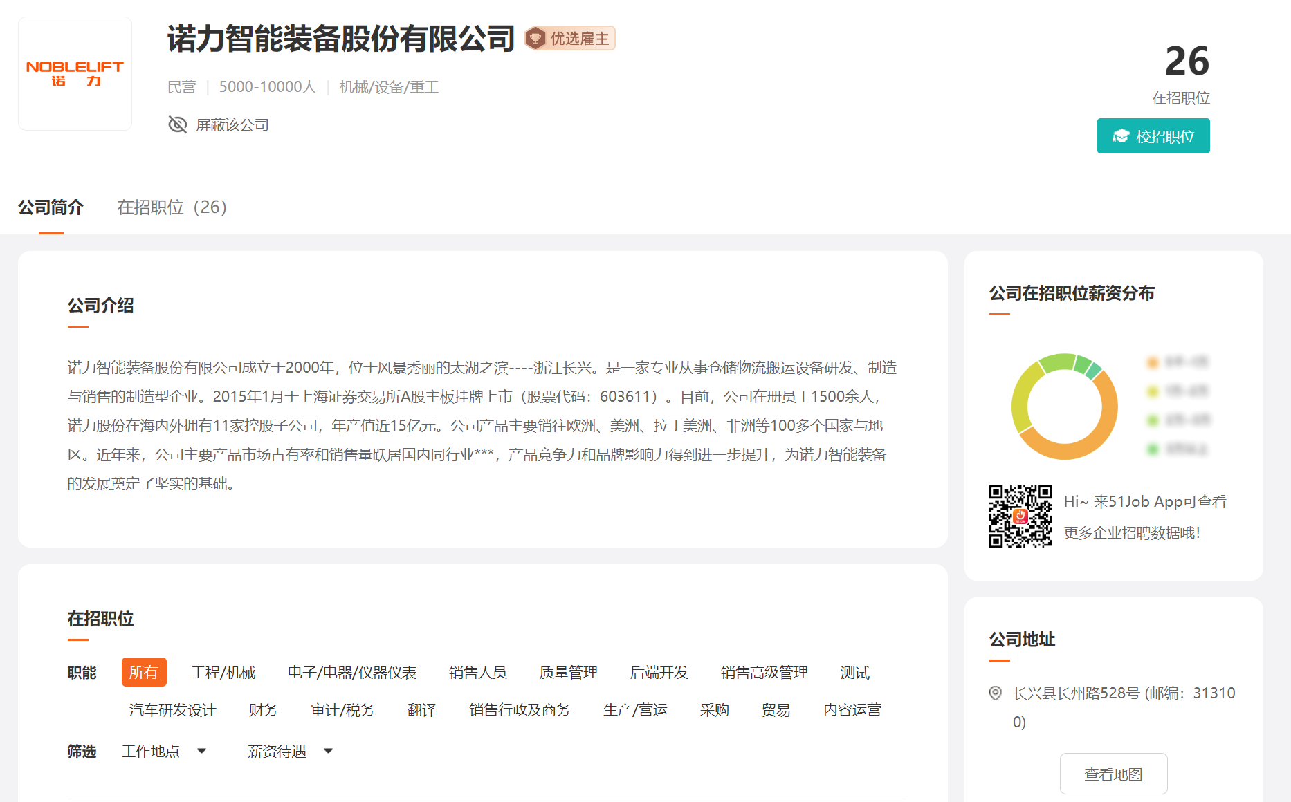Viewport: 1291px width, 802px height.
Task: Filter jobs by 销售高级管理
Action: coord(764,672)
